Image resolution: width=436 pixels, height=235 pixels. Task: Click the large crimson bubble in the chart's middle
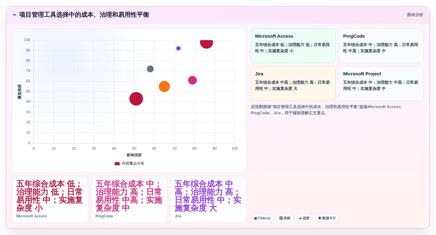136,99
